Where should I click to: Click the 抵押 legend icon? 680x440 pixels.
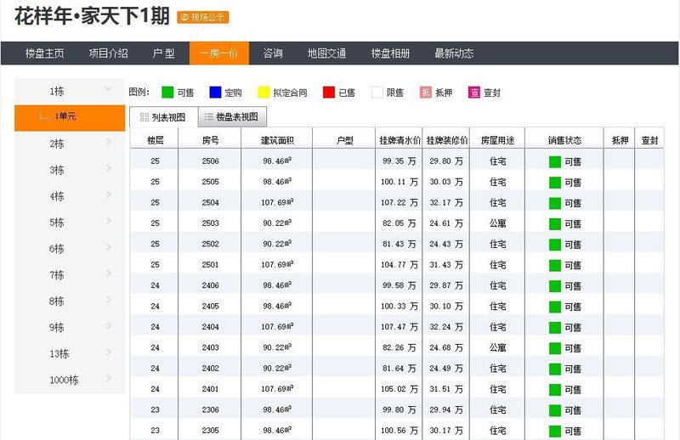[426, 93]
